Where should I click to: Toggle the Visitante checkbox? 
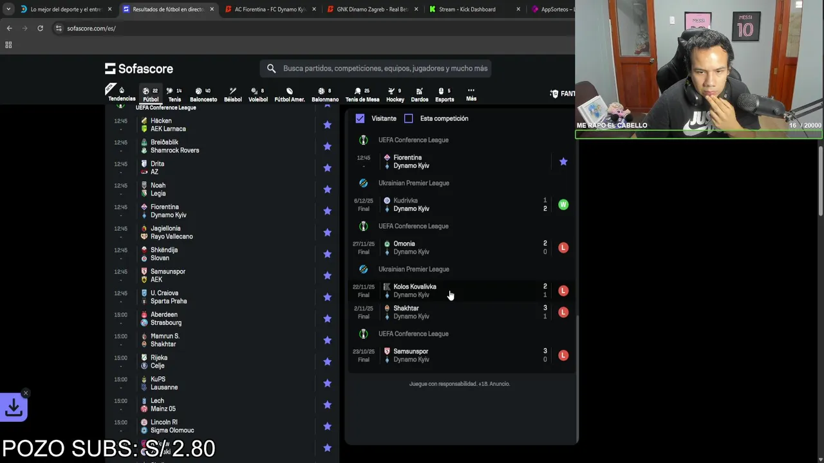point(360,118)
